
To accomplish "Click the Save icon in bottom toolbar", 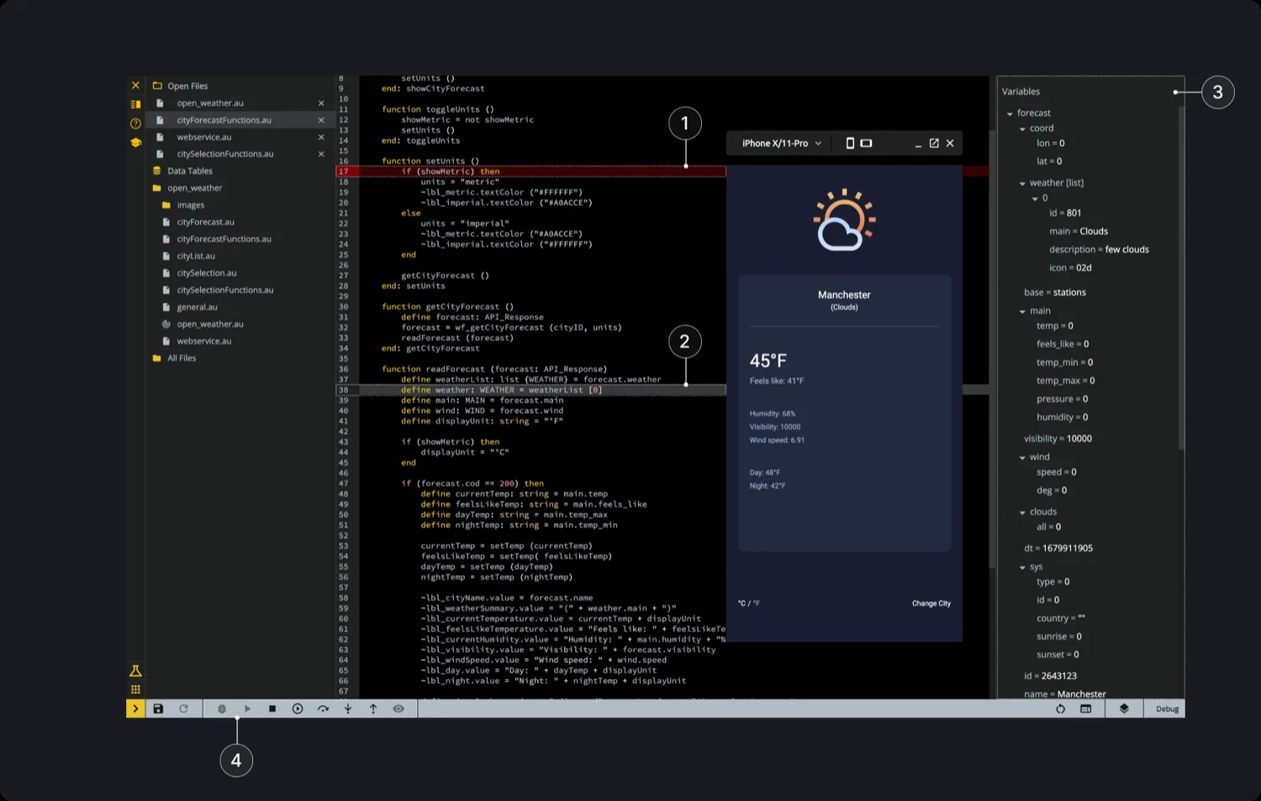I will [x=158, y=709].
